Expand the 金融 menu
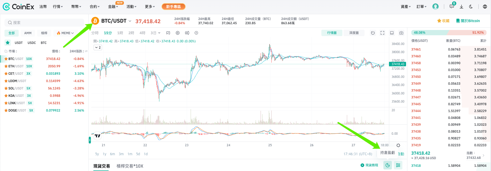 (113, 7)
